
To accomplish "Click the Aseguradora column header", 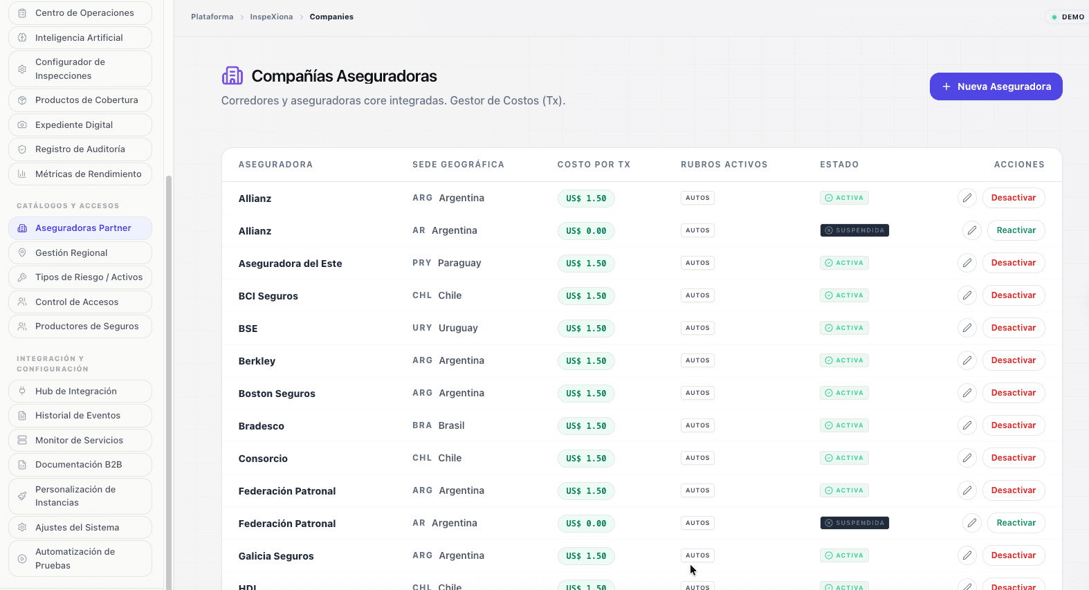I will pyautogui.click(x=275, y=165).
